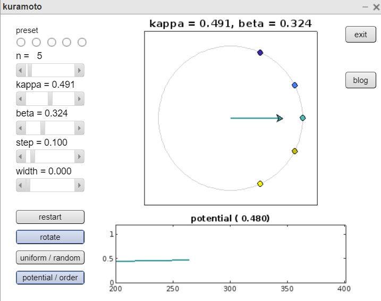This screenshot has height=301, width=381.
Task: Click the dark purple oscillator dot
Action: pyautogui.click(x=260, y=53)
